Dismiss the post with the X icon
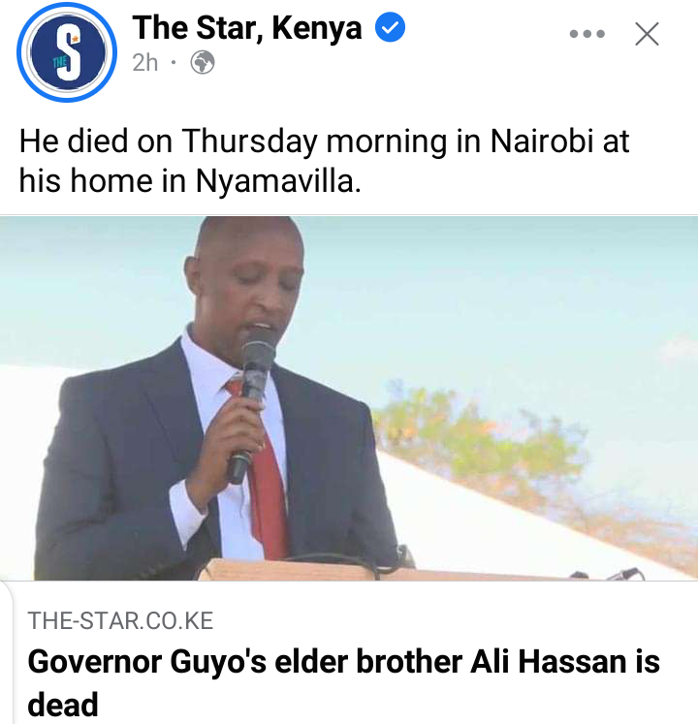 click(647, 34)
